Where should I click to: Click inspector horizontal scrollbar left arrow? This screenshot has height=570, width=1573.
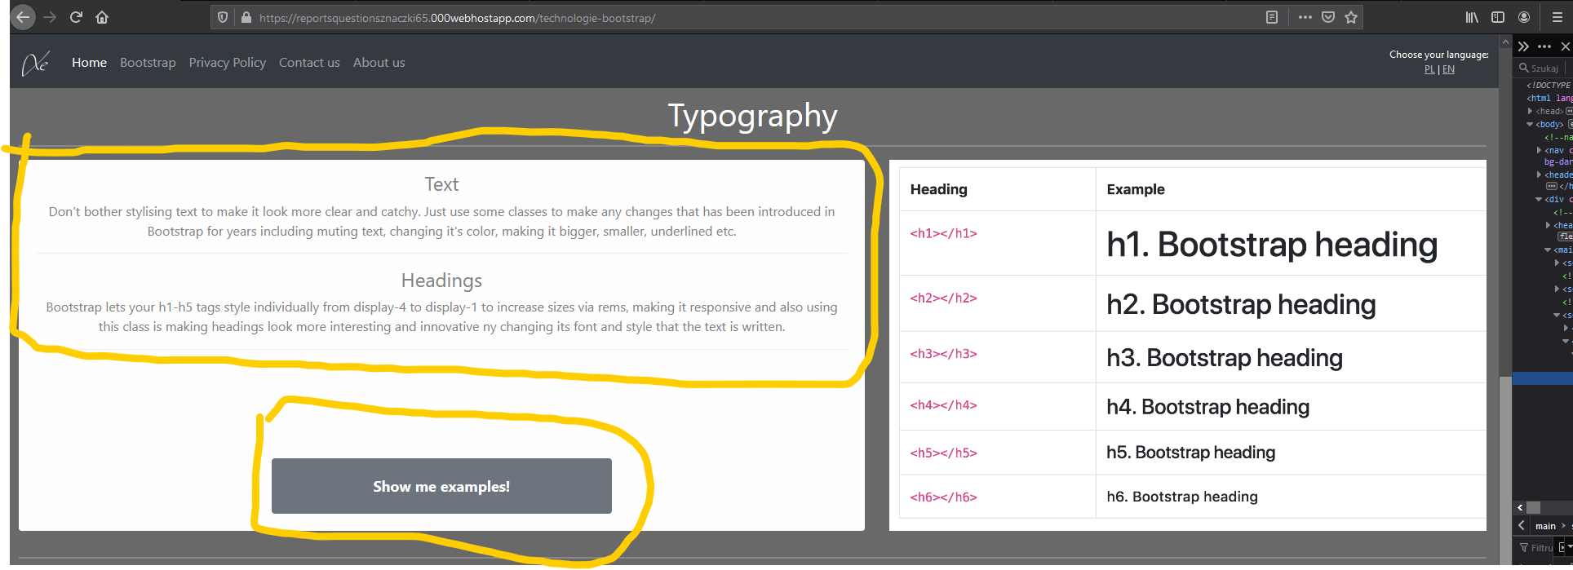tap(1520, 507)
